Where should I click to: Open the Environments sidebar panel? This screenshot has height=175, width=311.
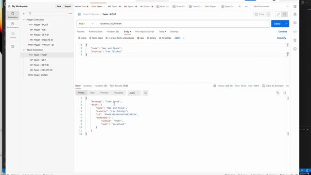[13, 25]
